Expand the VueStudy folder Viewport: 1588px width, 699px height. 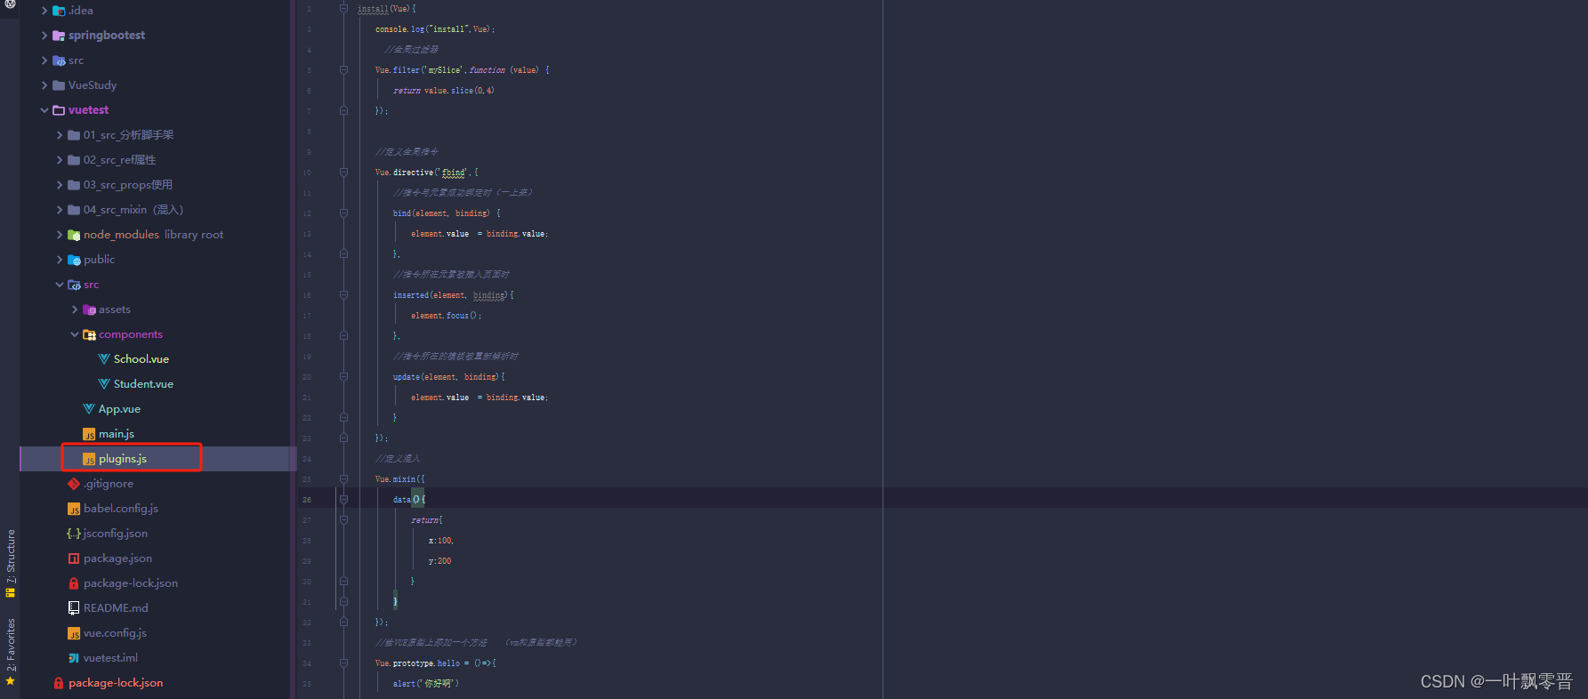44,85
